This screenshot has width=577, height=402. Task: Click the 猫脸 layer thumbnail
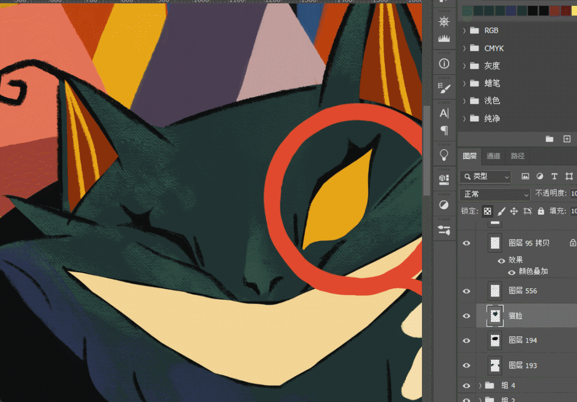(x=495, y=316)
